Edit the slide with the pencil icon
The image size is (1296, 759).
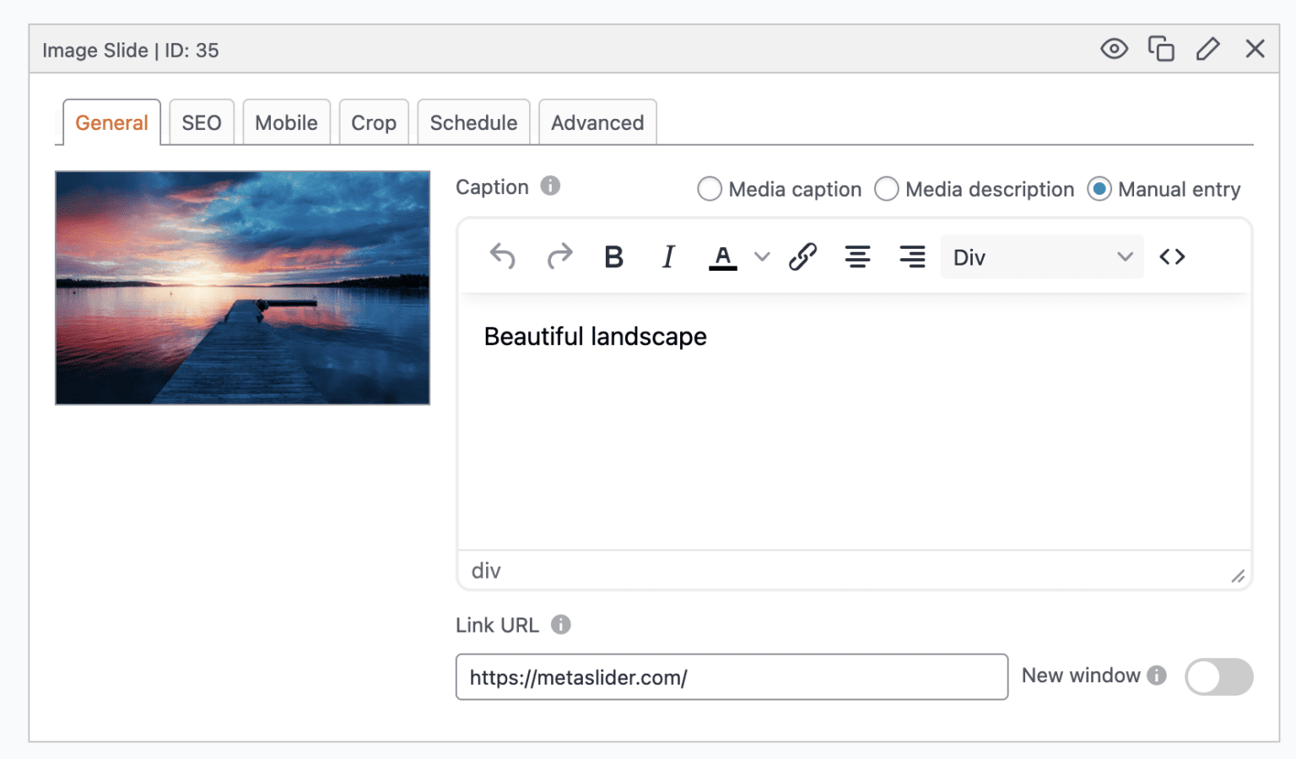coord(1208,49)
